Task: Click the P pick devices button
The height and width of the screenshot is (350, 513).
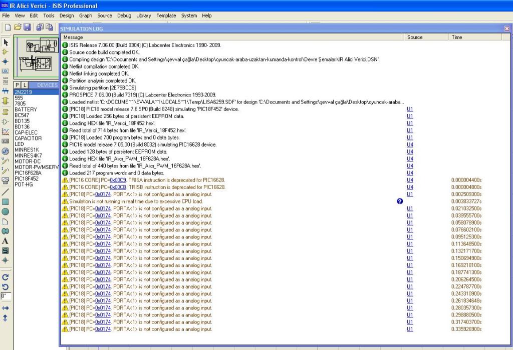Action: click(18, 85)
